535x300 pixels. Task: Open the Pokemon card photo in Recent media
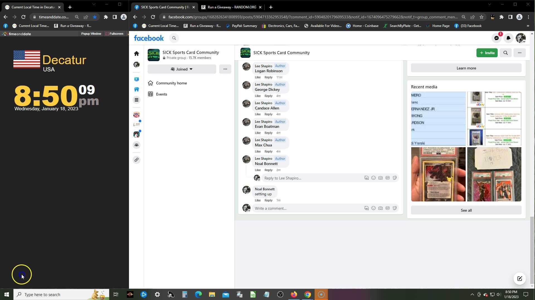[438, 174]
